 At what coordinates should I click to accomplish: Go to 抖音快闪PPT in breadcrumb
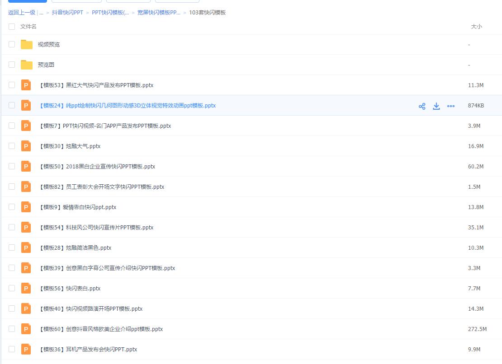[x=67, y=13]
